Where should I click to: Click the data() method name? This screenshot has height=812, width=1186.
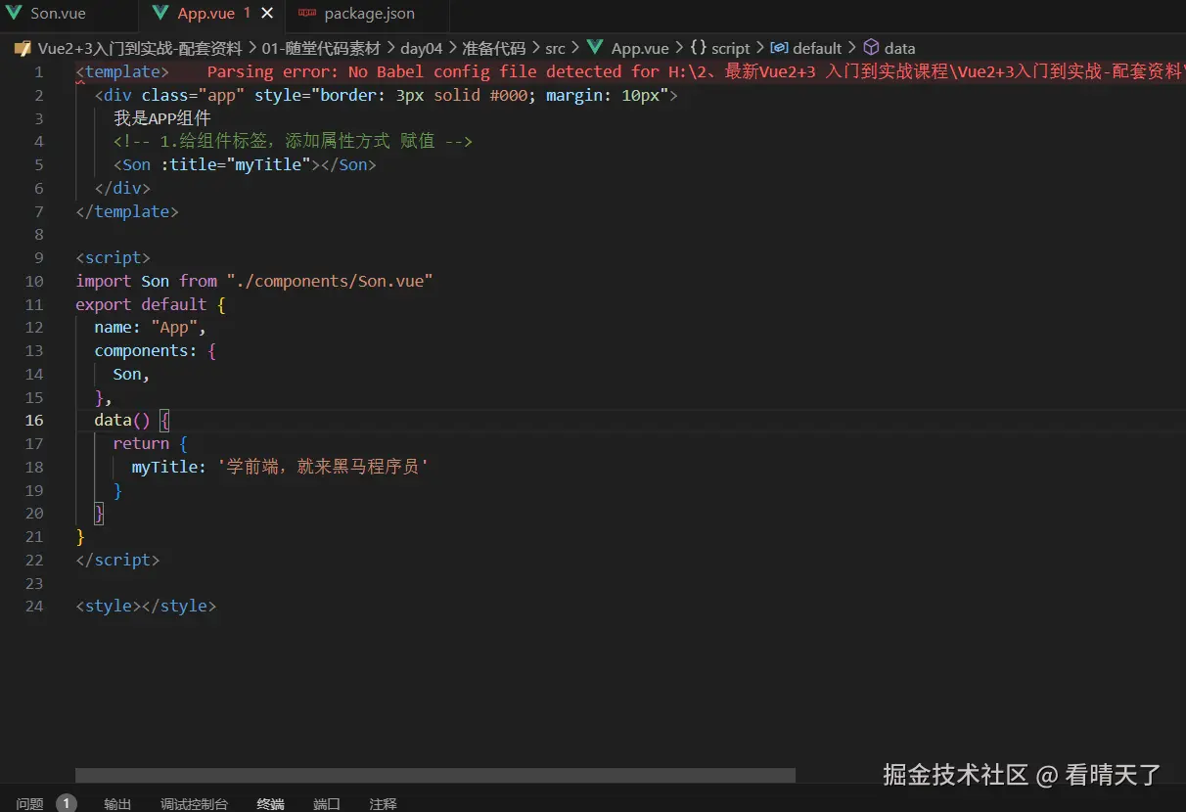pos(114,420)
